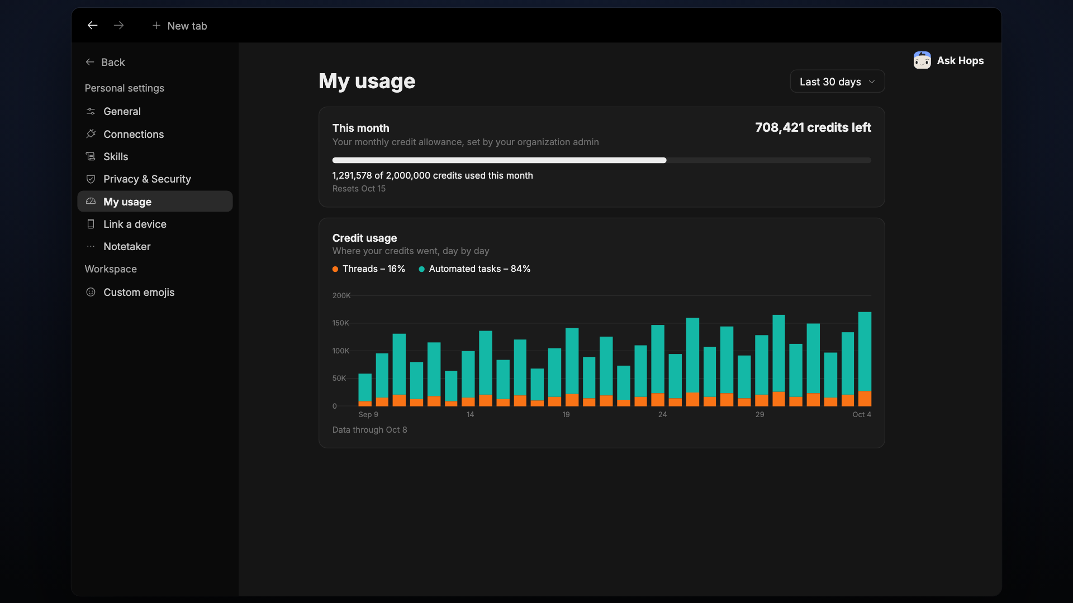Screen dimensions: 1073x603
Task: Click the Custom emojis smiley icon
Action: pos(91,292)
